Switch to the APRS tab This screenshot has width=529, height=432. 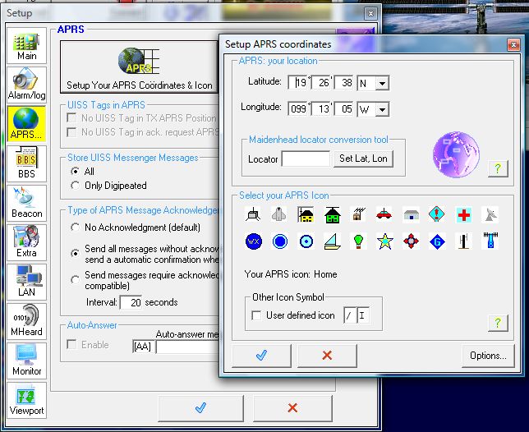coord(26,124)
